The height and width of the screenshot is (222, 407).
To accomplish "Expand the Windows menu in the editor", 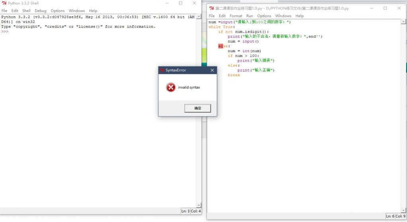I will coord(283,16).
